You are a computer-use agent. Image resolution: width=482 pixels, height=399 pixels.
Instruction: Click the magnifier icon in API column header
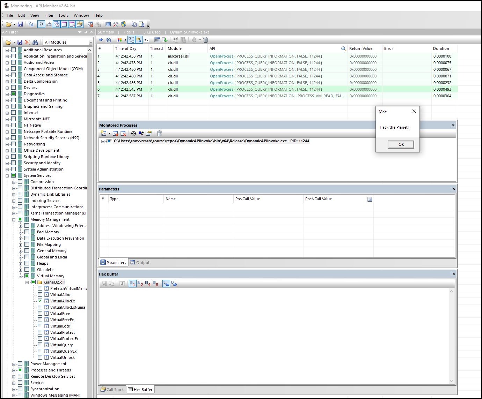point(344,49)
